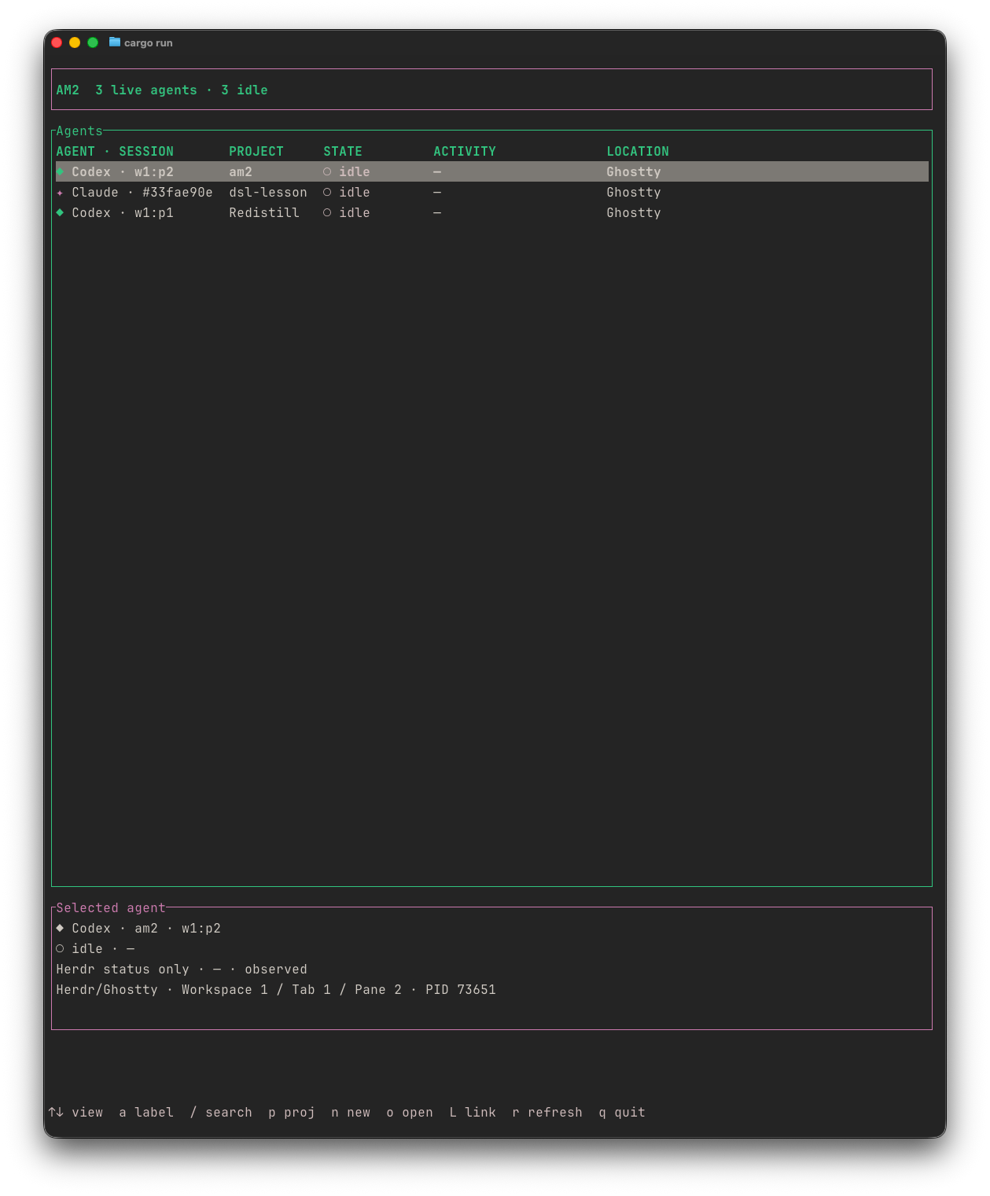990x1196 pixels.
Task: Click the Selected agent panel title
Action: point(111,907)
